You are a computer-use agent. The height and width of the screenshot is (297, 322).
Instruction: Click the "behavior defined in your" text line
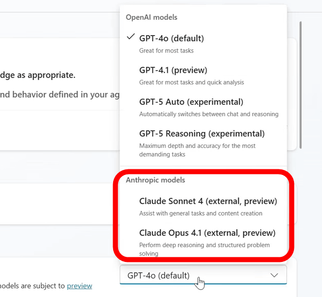coord(56,94)
